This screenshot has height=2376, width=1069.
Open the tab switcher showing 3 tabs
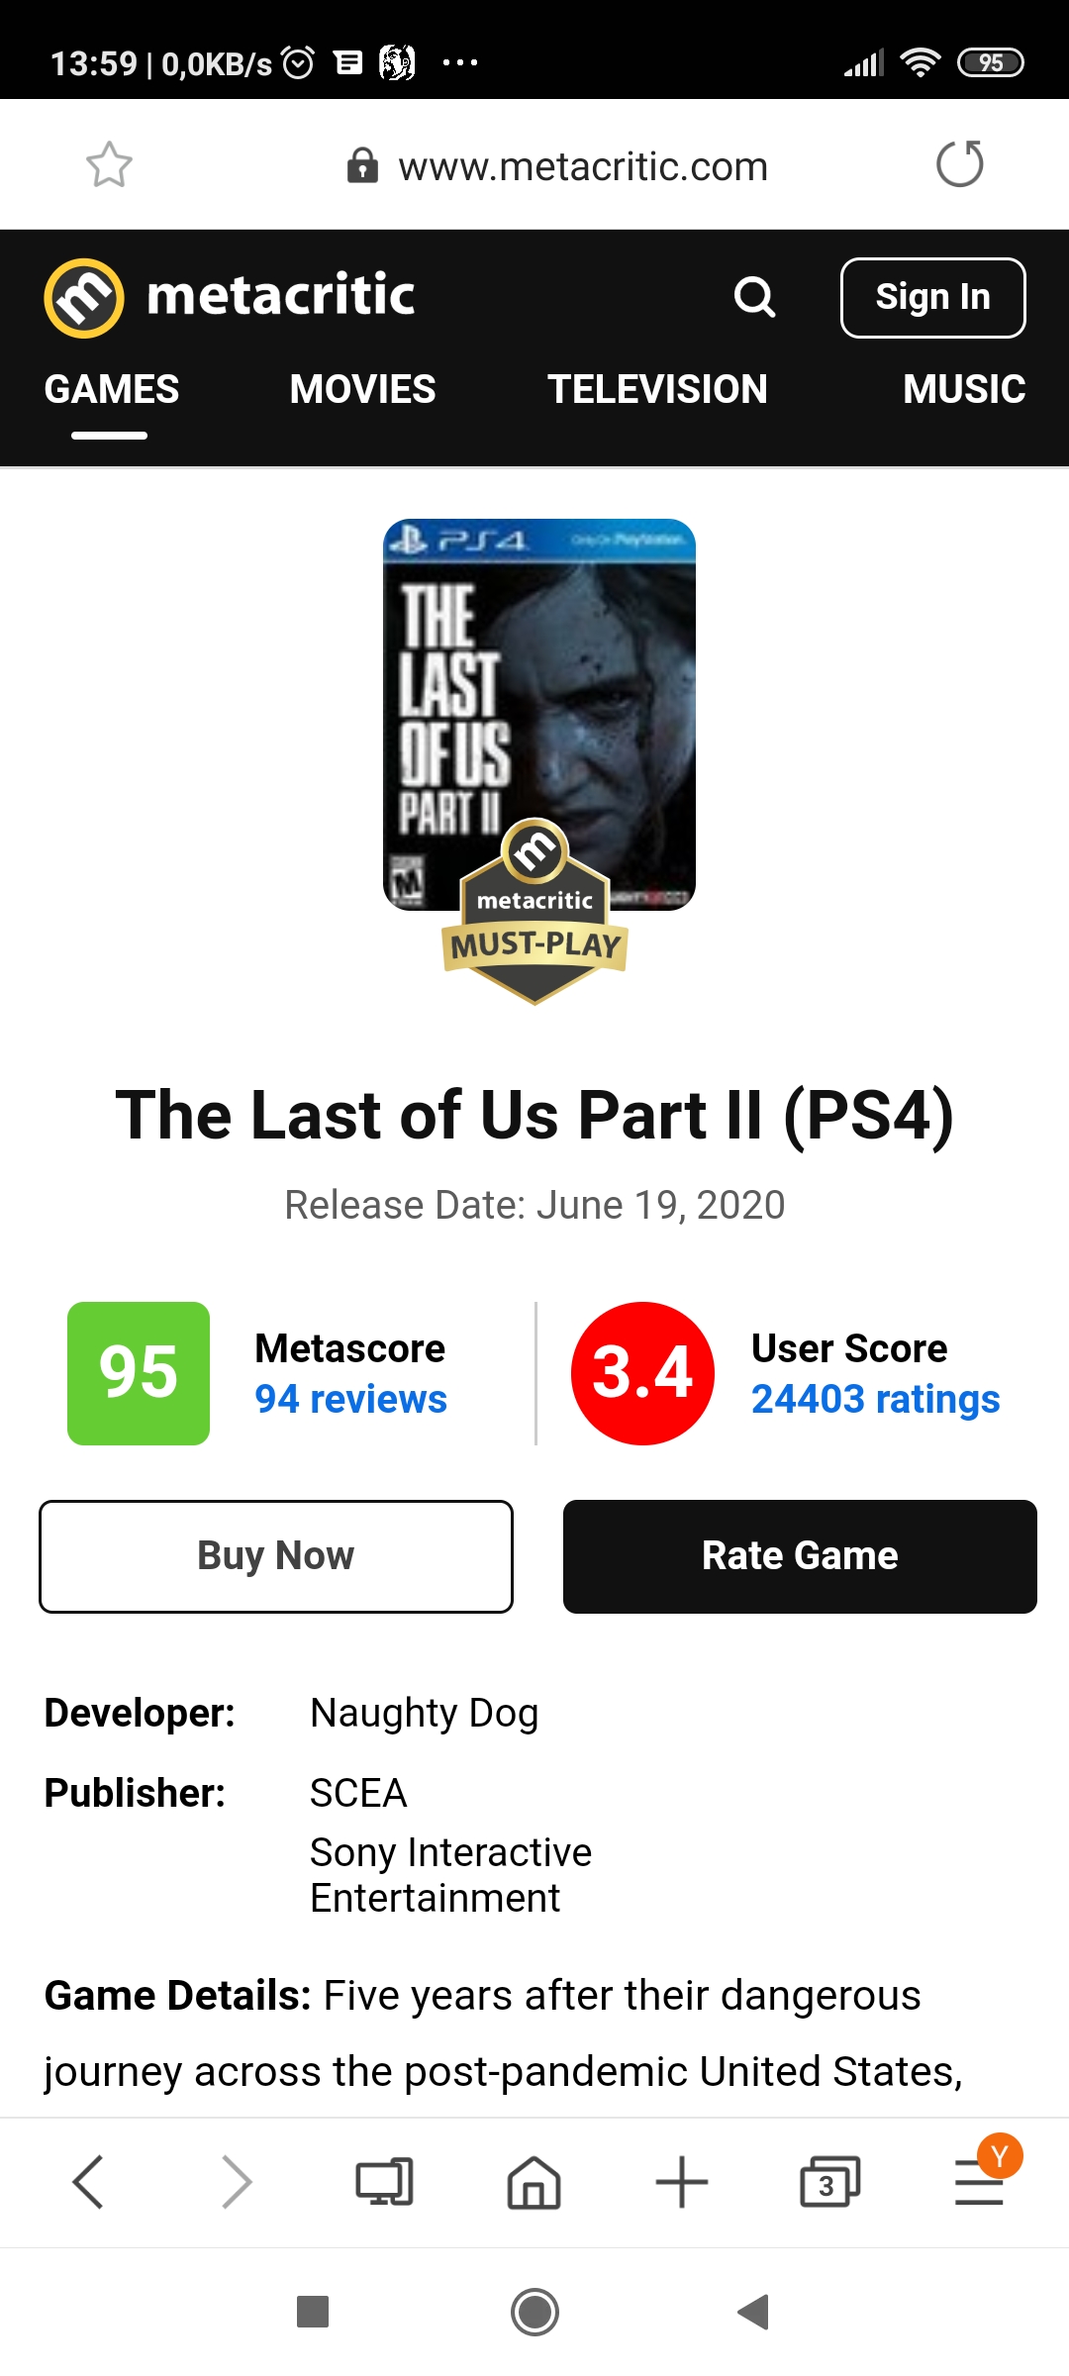click(829, 2182)
